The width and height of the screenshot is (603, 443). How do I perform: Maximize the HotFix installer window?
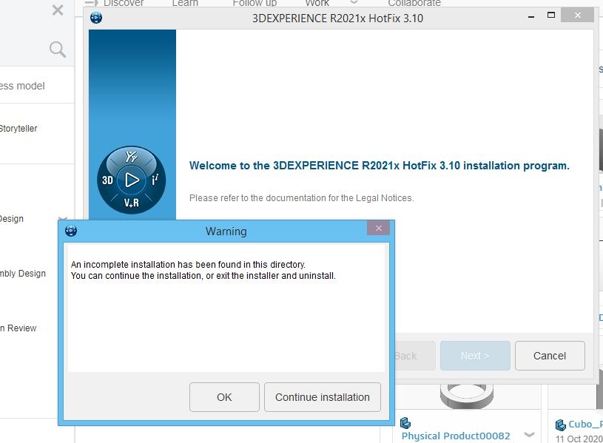click(x=551, y=15)
